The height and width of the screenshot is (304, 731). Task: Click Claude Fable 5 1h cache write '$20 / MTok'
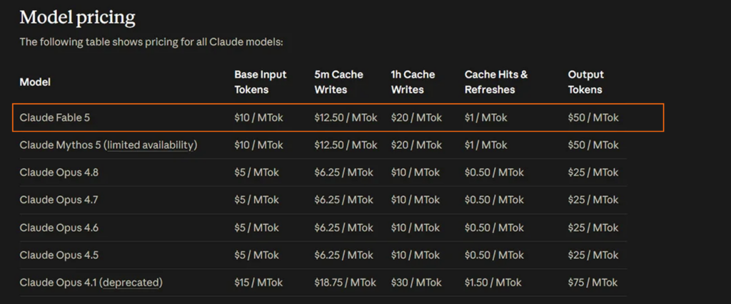(x=416, y=117)
